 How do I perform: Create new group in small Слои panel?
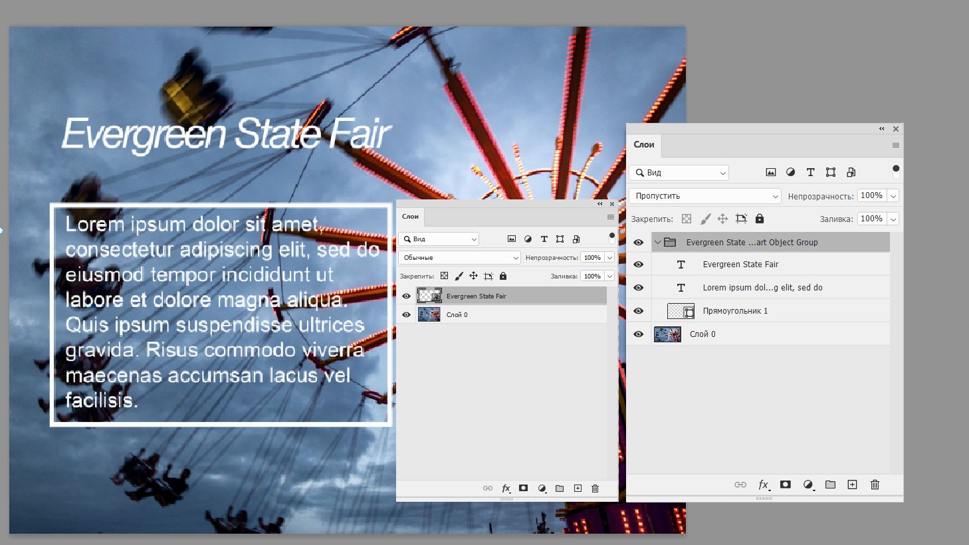click(560, 488)
